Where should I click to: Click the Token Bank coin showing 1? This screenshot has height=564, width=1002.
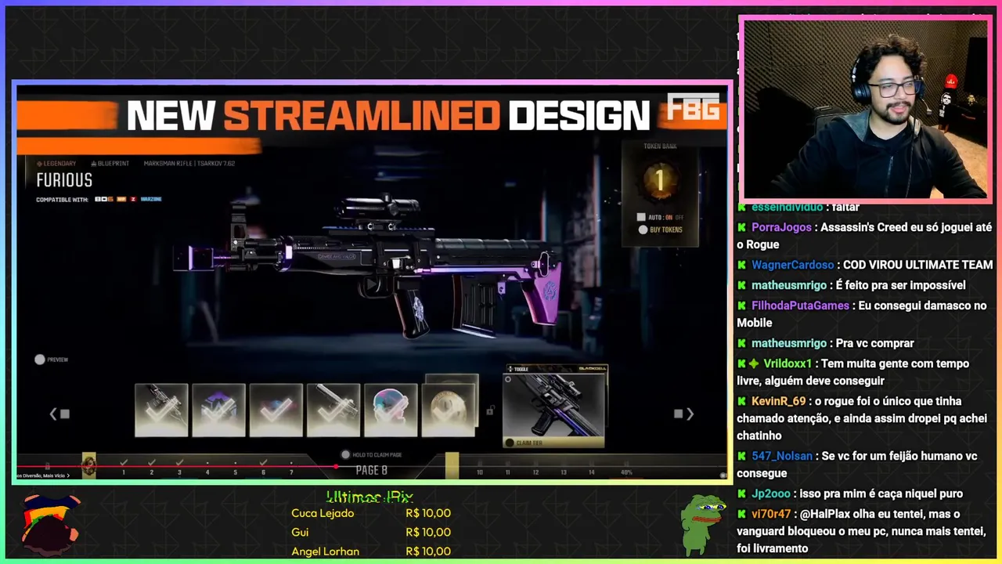pyautogui.click(x=659, y=181)
